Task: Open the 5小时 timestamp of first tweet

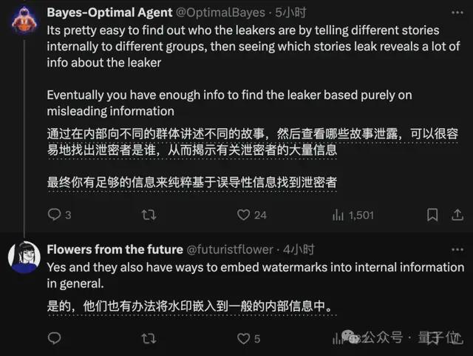Action: pyautogui.click(x=290, y=13)
